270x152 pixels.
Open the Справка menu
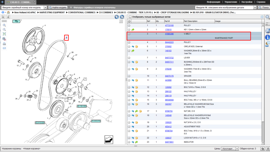click(261, 2)
